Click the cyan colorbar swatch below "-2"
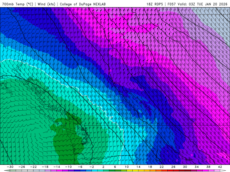 (x=95, y=171)
